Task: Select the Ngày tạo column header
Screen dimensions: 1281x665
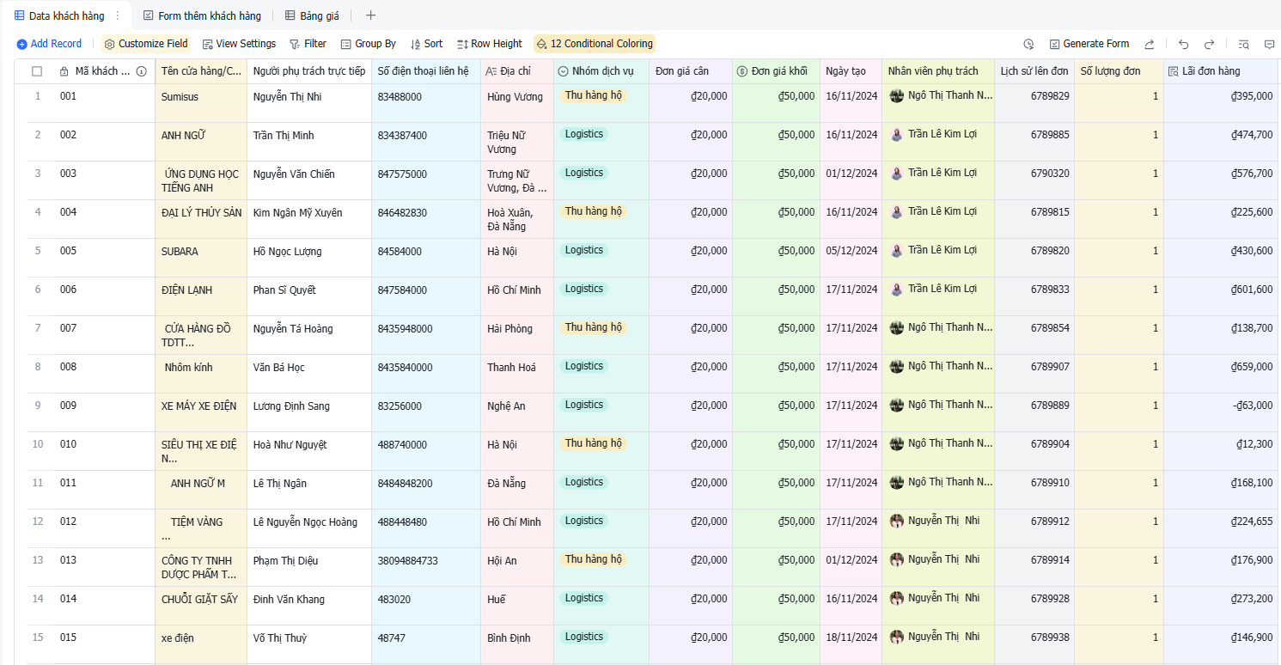Action: (x=851, y=71)
